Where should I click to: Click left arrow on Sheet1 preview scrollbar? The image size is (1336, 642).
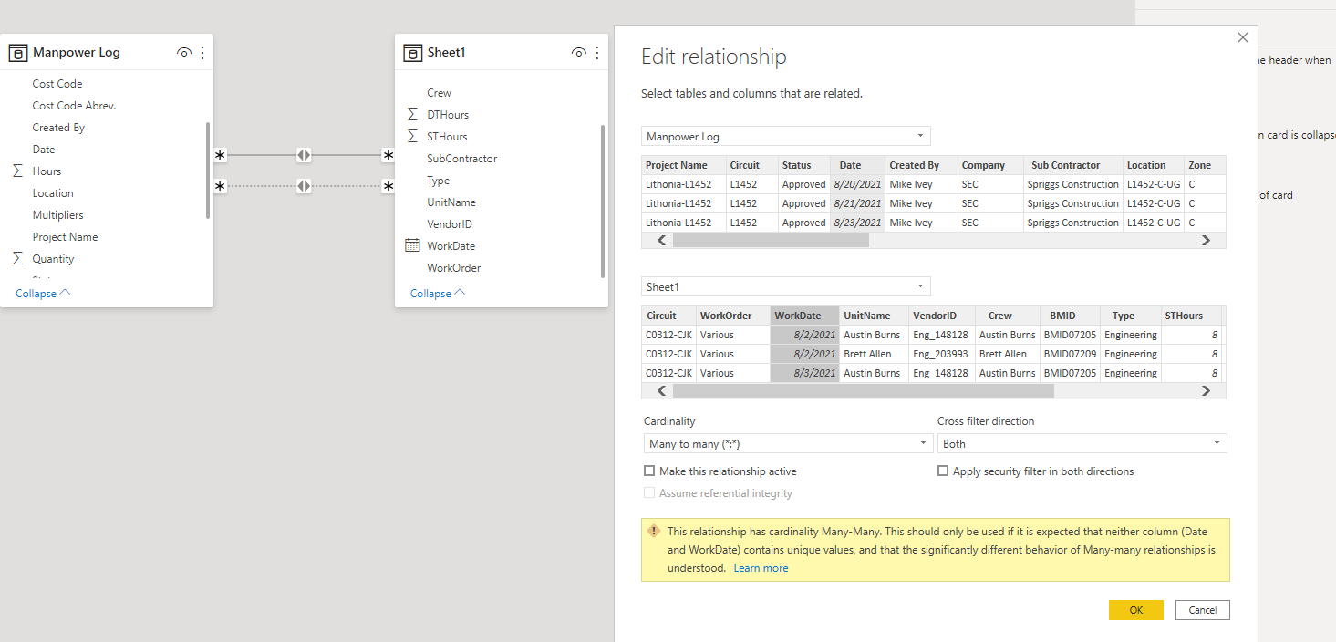click(x=662, y=391)
